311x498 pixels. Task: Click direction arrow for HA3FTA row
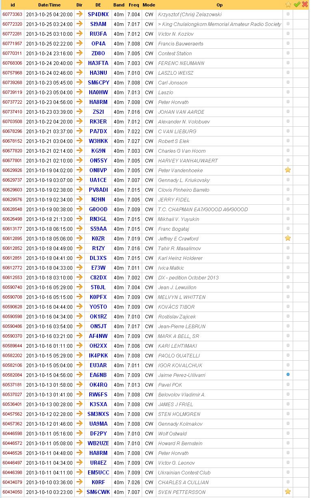click(x=80, y=63)
